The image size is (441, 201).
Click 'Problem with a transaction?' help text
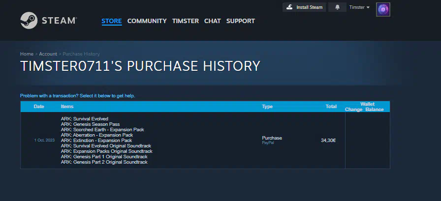point(78,96)
